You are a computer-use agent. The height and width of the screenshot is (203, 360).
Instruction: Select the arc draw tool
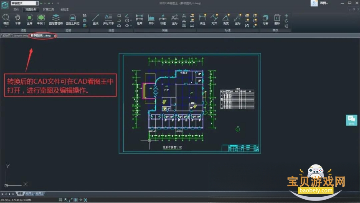pos(119,21)
